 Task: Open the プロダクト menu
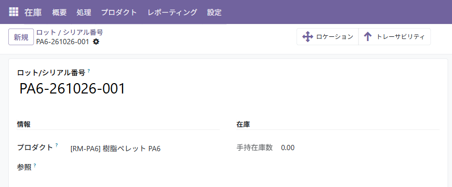[119, 12]
